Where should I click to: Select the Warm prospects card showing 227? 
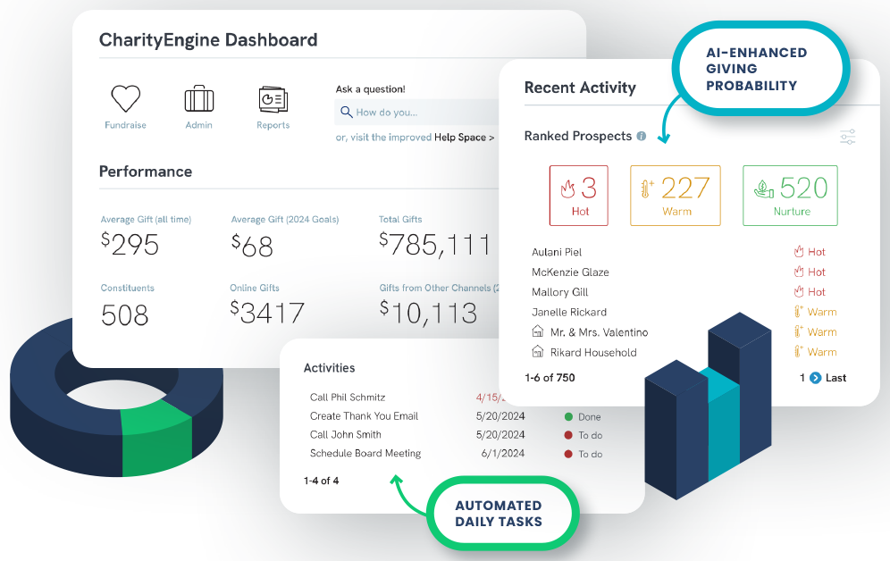pyautogui.click(x=676, y=195)
